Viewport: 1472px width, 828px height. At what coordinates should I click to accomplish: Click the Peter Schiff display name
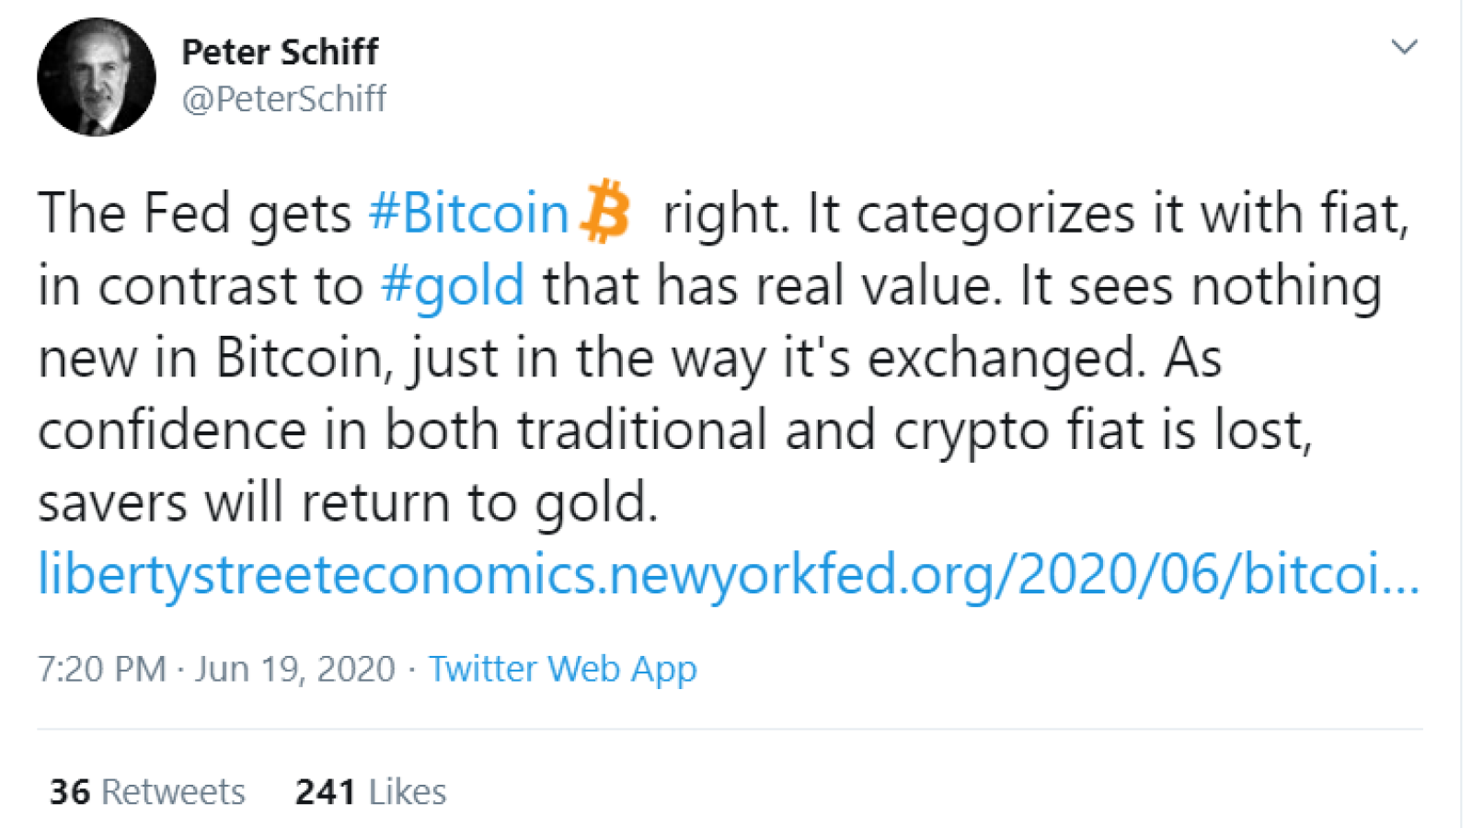point(280,52)
